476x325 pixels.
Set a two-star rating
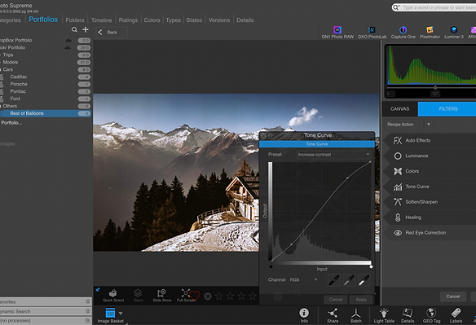[x=230, y=296]
